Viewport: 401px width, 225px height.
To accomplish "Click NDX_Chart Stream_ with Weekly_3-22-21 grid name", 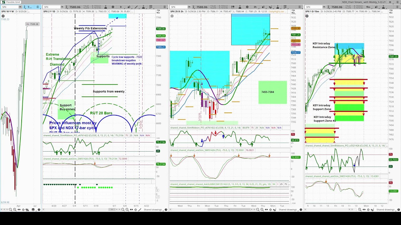I will [x=364, y=2].
